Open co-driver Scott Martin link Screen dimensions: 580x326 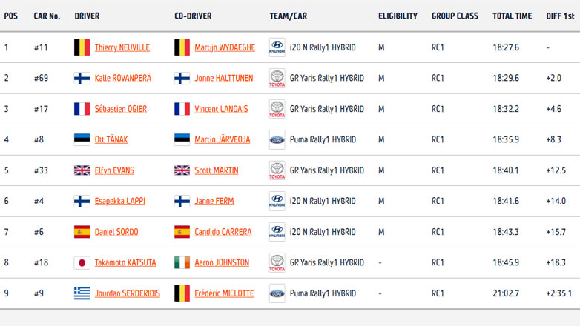click(x=216, y=170)
